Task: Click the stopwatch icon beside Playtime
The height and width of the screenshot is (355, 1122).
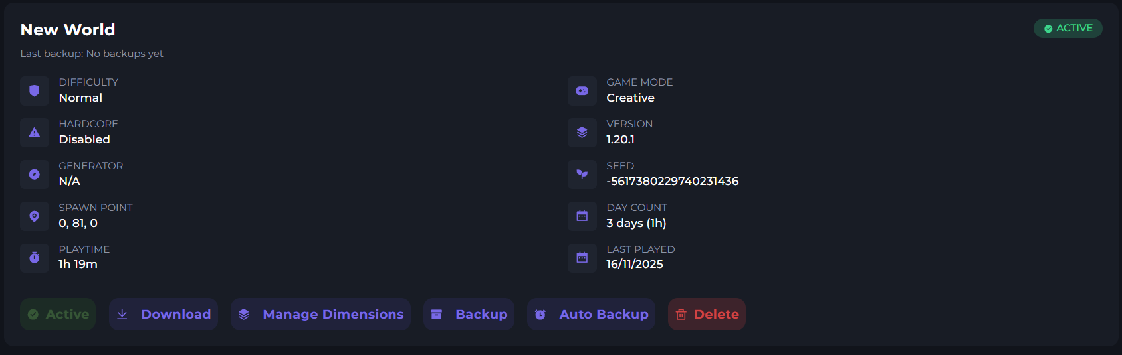Action: [35, 257]
